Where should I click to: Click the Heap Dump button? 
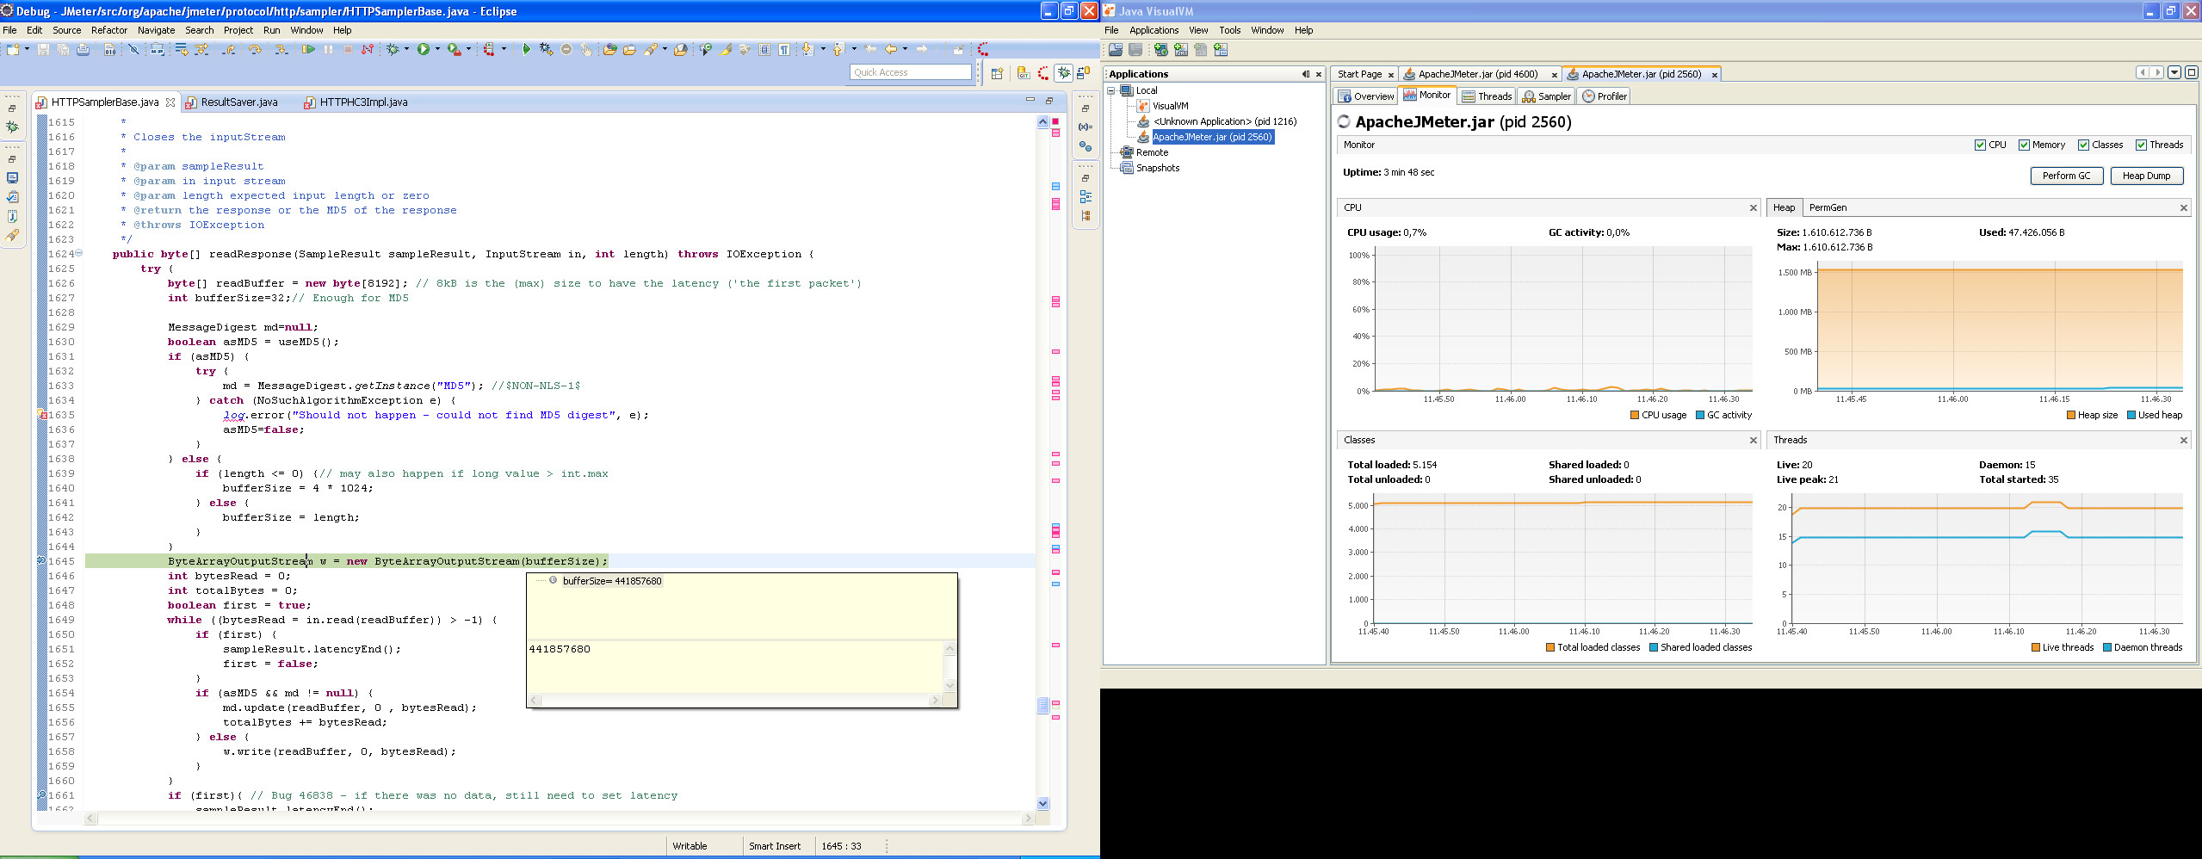point(2149,176)
